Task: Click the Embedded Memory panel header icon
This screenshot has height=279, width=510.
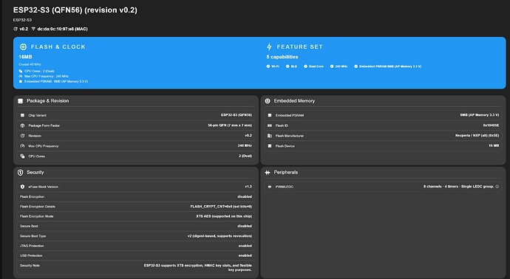Action: click(268, 101)
